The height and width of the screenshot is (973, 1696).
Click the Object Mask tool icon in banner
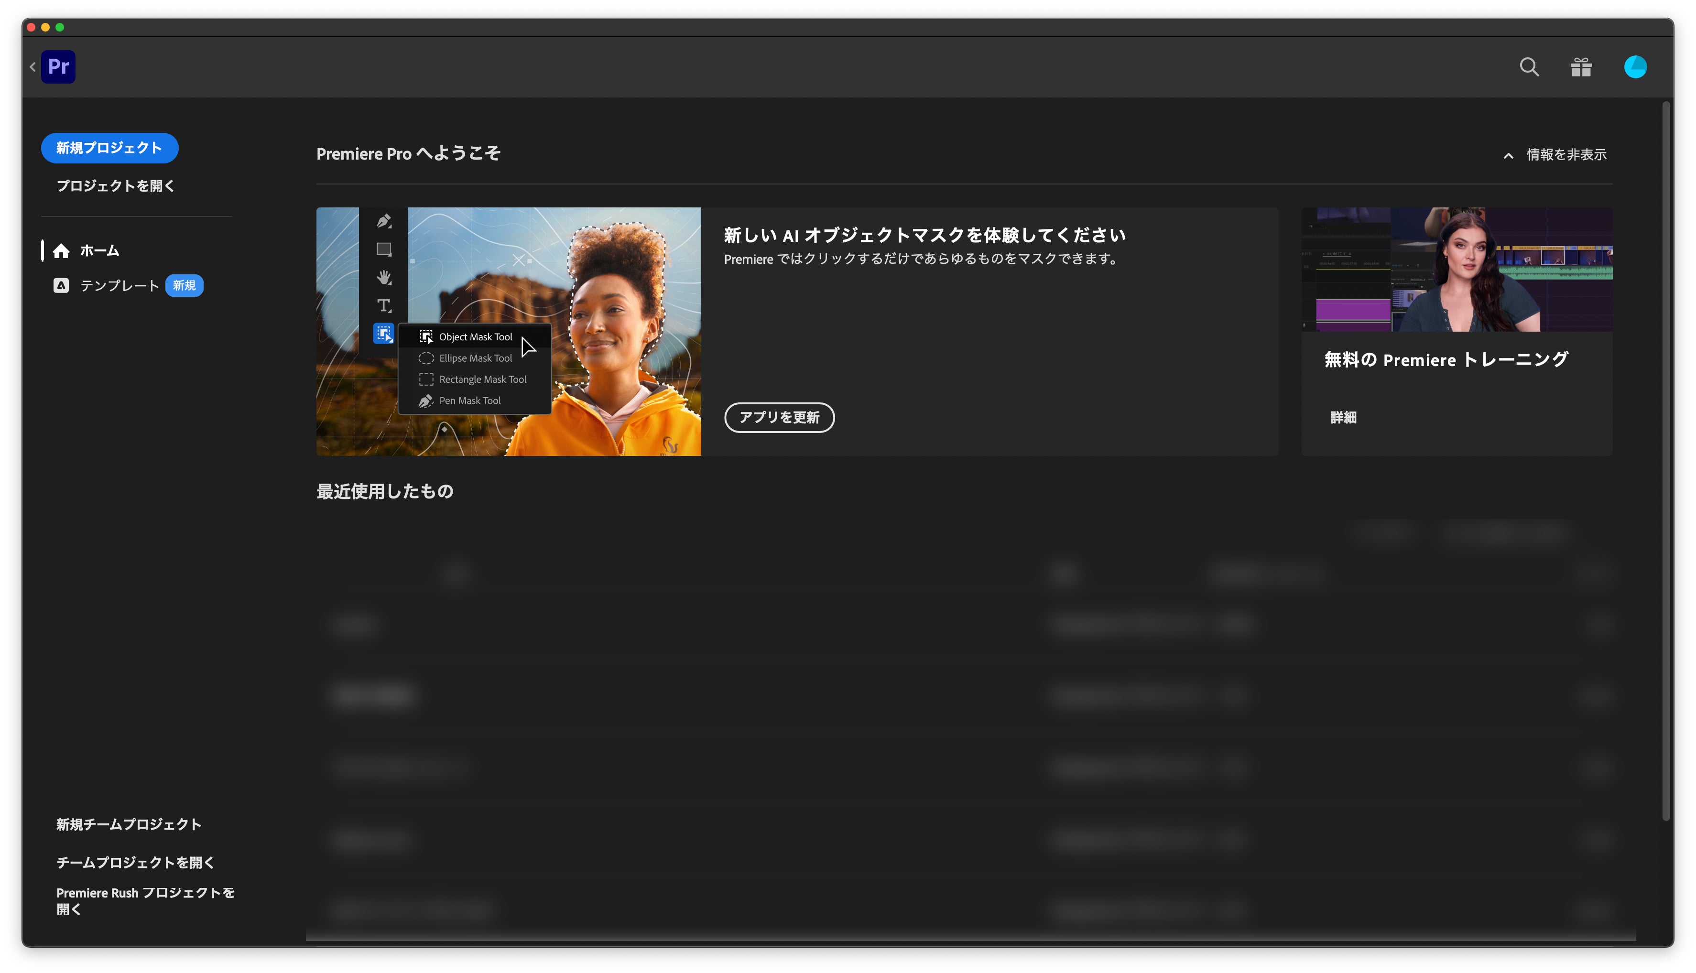(383, 334)
